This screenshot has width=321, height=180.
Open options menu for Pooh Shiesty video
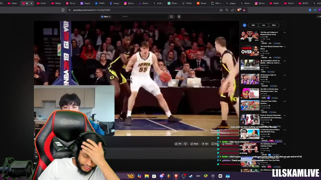284,47
